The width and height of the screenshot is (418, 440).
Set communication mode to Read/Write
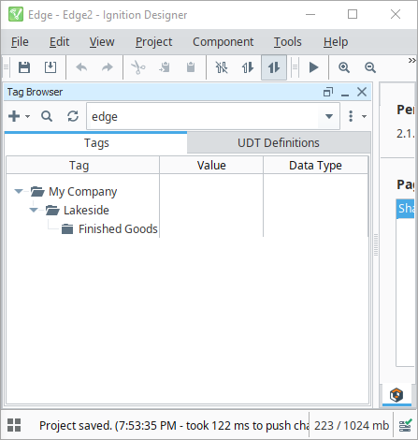coord(274,67)
